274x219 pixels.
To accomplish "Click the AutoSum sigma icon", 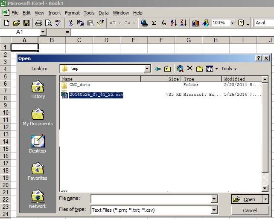I will pyautogui.click(x=154, y=23).
